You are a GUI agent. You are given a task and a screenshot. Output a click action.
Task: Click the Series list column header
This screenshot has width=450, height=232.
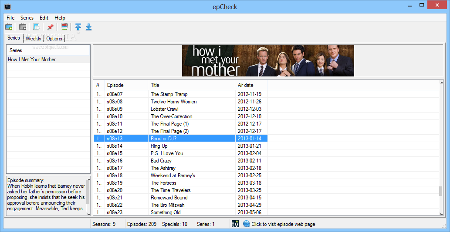48,50
